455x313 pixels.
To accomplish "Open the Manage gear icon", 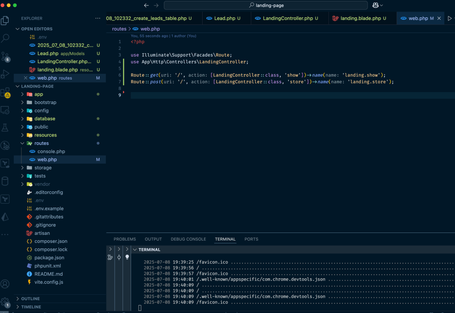I will coord(5,301).
